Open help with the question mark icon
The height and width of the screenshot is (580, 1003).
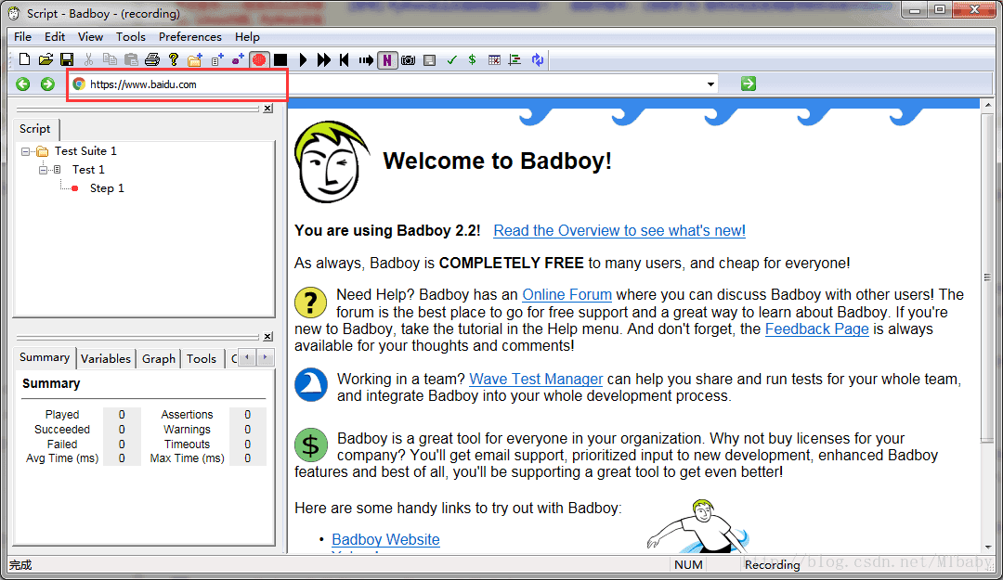pos(174,59)
